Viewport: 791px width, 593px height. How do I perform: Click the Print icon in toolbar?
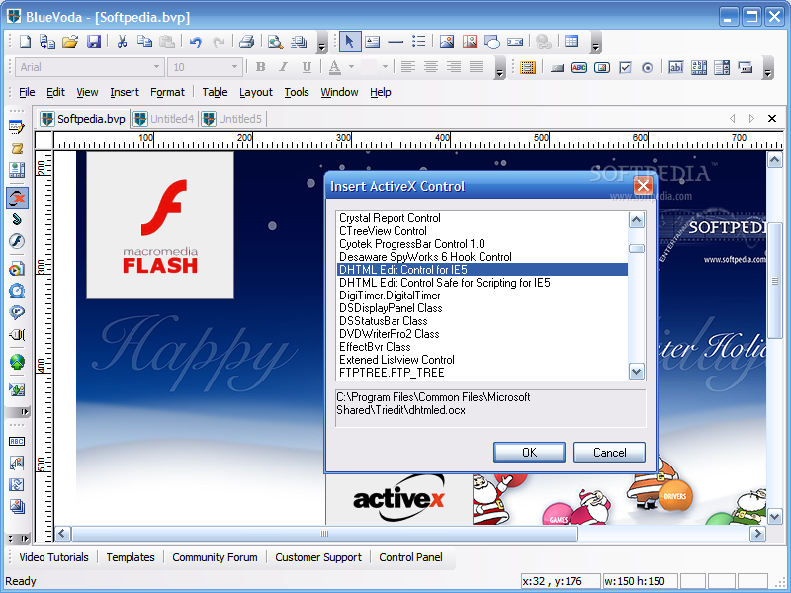[246, 42]
